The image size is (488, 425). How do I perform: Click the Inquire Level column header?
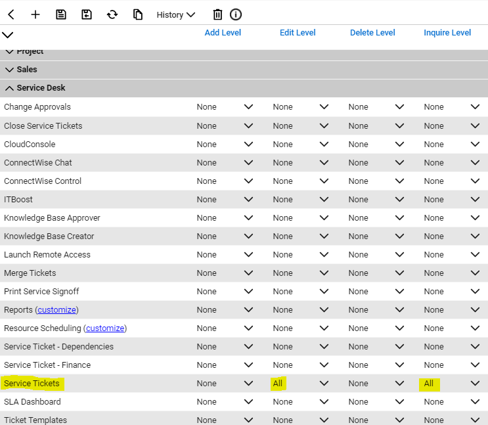(x=447, y=33)
